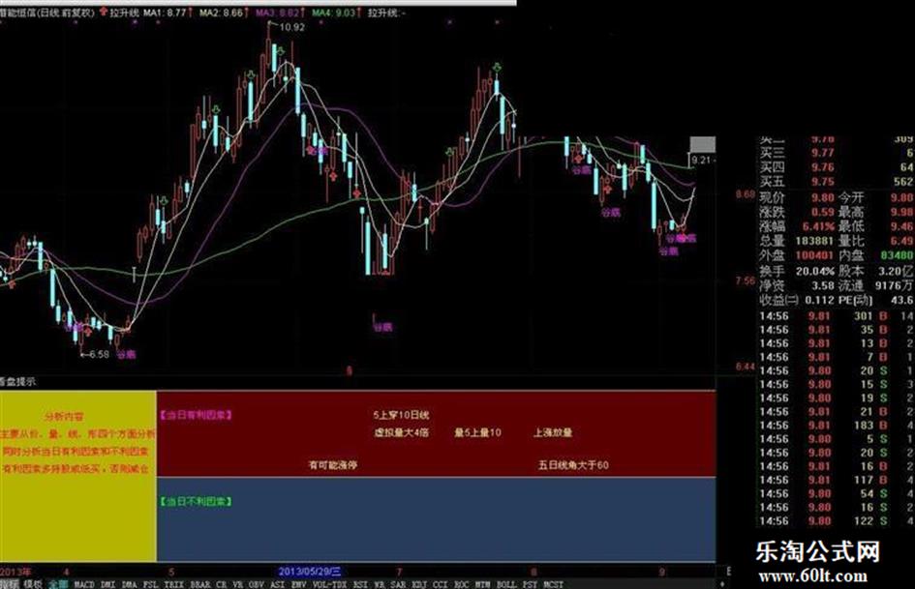Viewport: 915px width, 589px height.
Task: Choose the MTM indicator tab
Action: (482, 584)
